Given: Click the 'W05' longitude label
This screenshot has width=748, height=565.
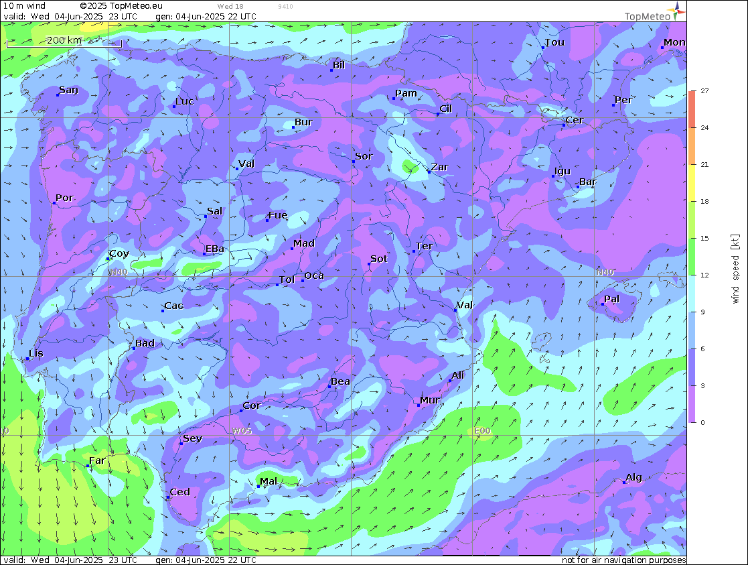Looking at the screenshot, I should point(242,431).
